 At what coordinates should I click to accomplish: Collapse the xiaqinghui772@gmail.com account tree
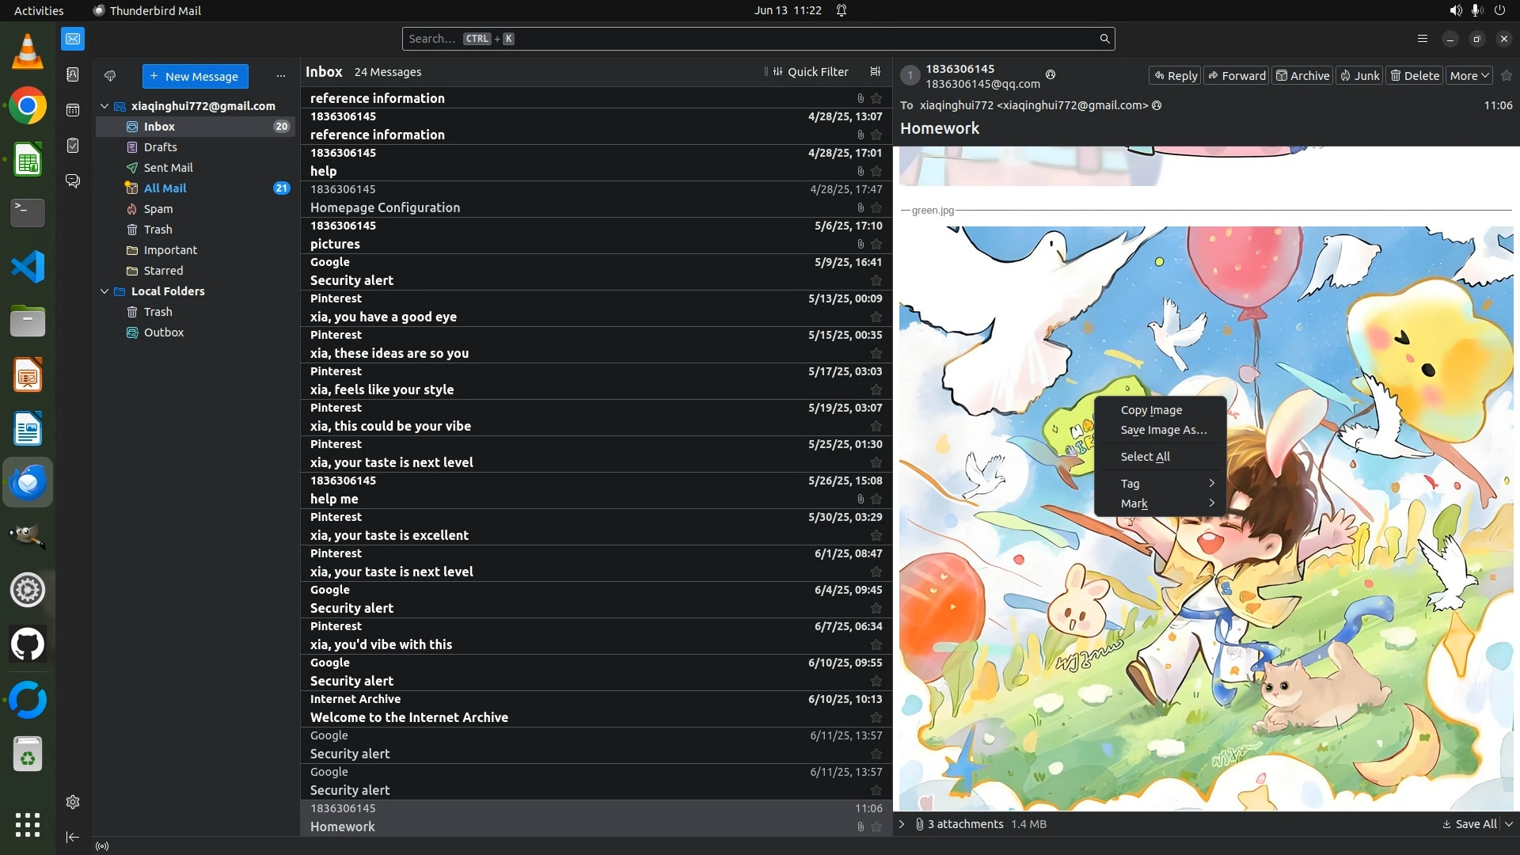104,106
